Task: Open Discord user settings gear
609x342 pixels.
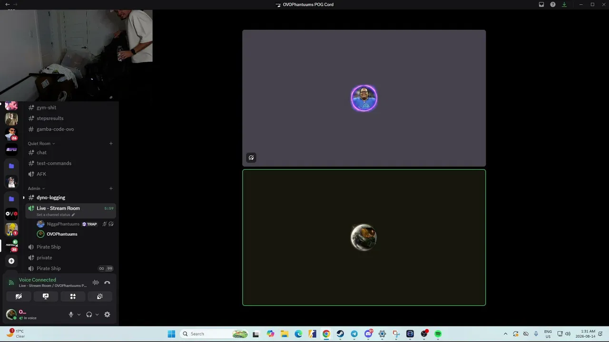Action: tap(107, 314)
